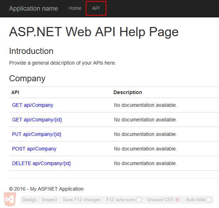Click description text in POST api/Company row
This screenshot has width=219, height=208.
(x=145, y=149)
